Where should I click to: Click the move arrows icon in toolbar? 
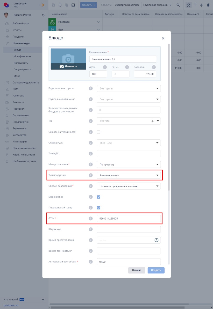[202, 5]
